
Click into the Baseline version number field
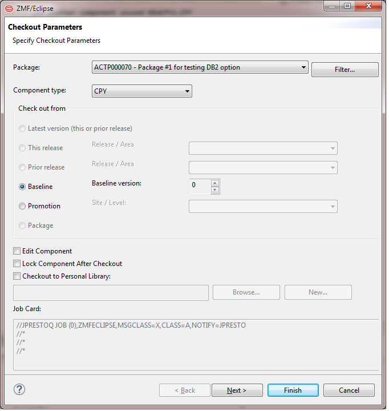pyautogui.click(x=200, y=186)
